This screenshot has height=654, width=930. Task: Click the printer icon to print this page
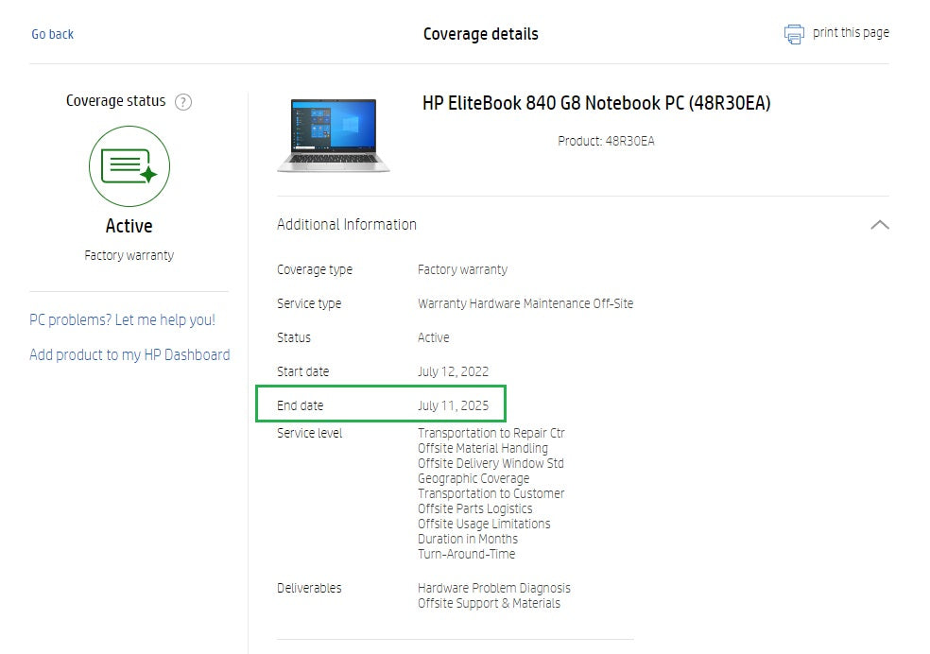coord(793,32)
